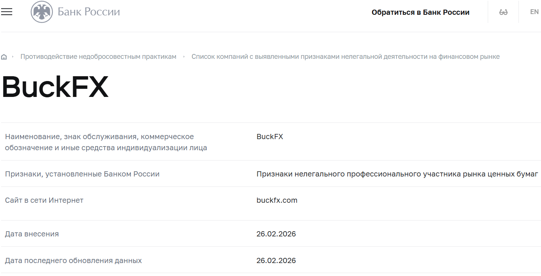Open the visually impaired version via glasses icon

pyautogui.click(x=503, y=11)
